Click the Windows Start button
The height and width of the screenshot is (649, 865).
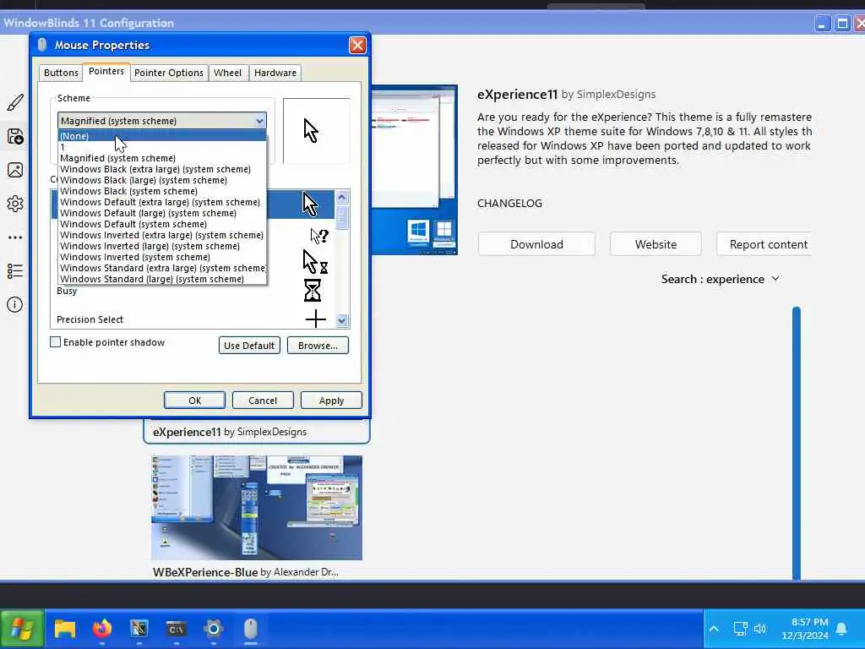pyautogui.click(x=22, y=629)
